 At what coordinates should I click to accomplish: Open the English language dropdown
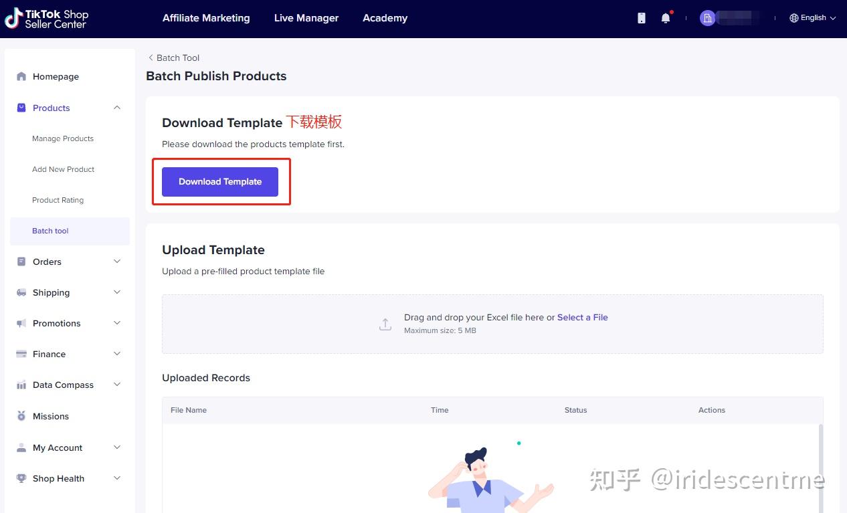(x=812, y=18)
